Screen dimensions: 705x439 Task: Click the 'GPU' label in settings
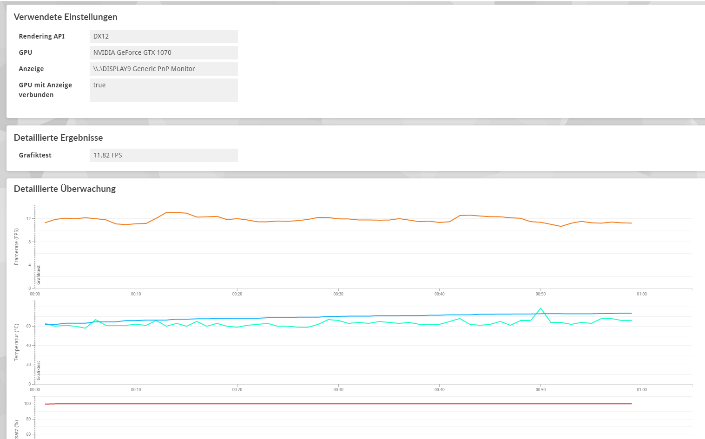(x=26, y=52)
